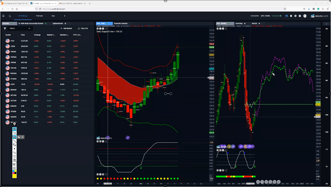Pick the yellow color swatch
The height and width of the screenshot is (187, 331).
(14, 176)
